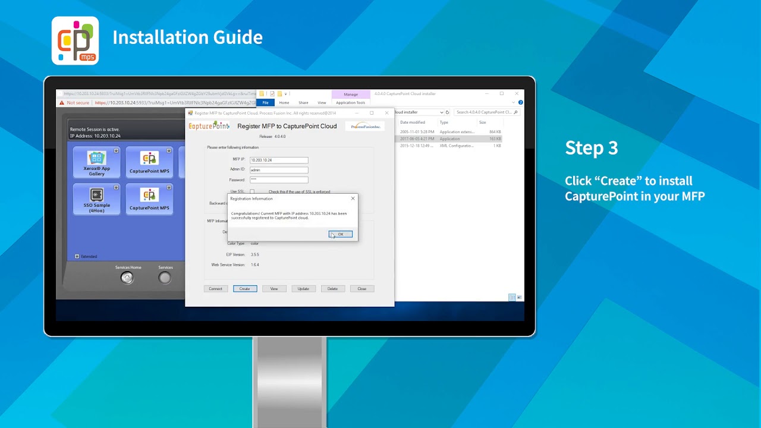
Task: Sort by Type column header
Action: point(444,122)
